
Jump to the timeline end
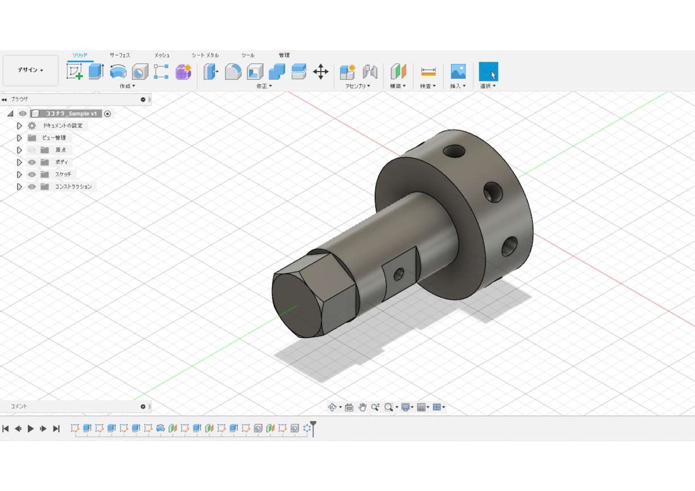[x=56, y=428]
